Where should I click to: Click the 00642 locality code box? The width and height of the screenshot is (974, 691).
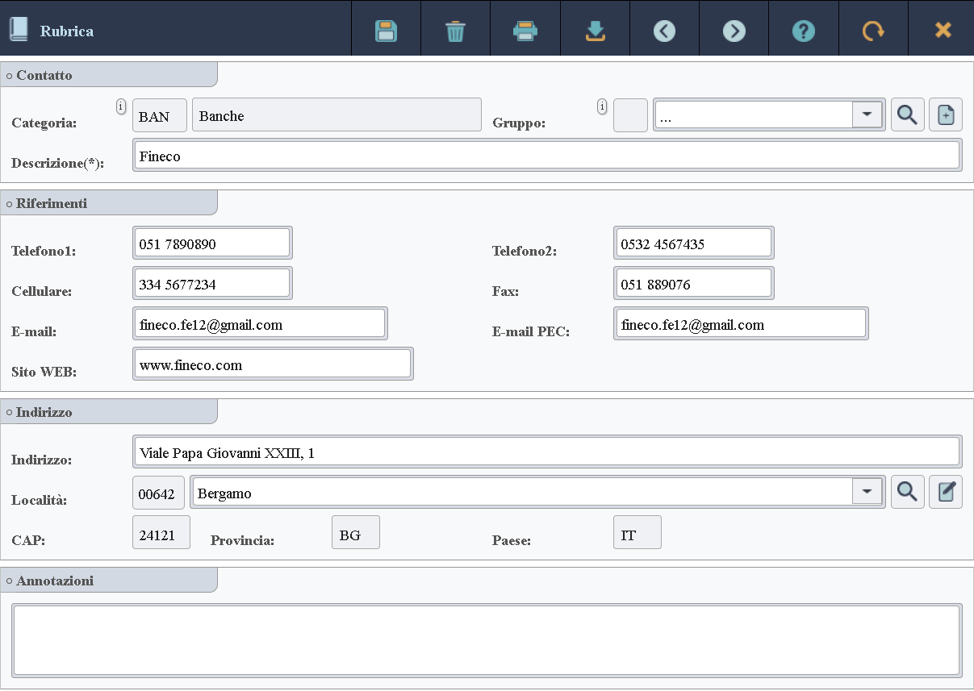pyautogui.click(x=158, y=493)
